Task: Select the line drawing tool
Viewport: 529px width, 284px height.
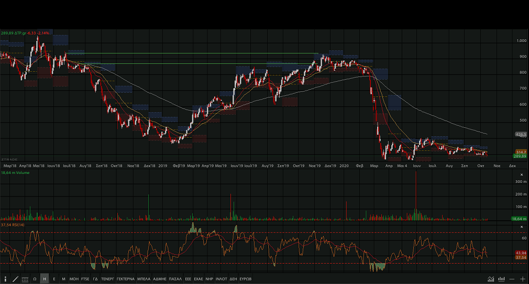Action: click(15, 279)
